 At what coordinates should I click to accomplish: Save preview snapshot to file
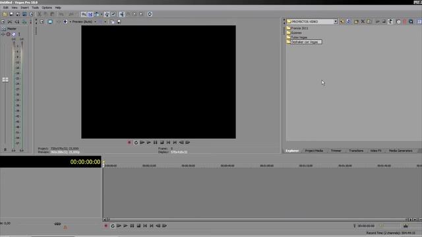point(119,22)
